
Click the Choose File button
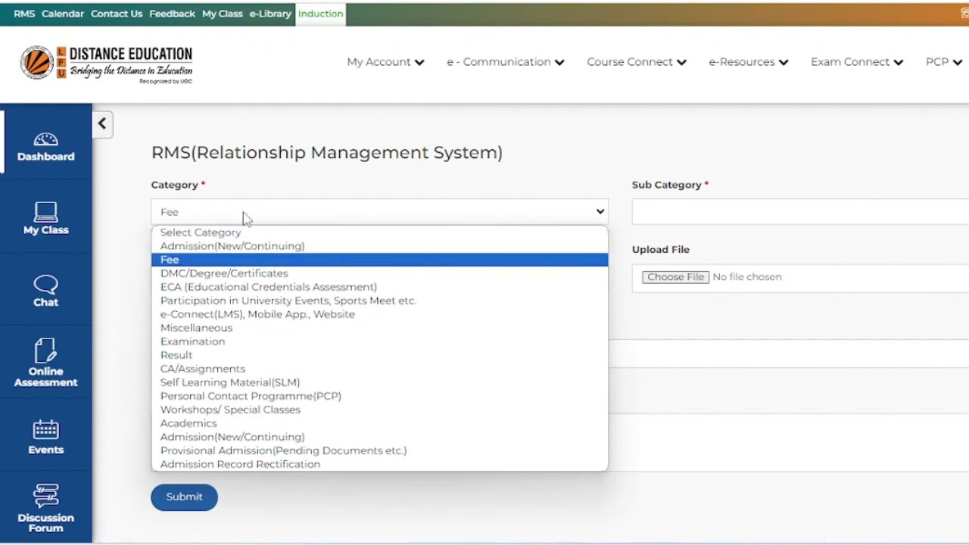tap(676, 277)
